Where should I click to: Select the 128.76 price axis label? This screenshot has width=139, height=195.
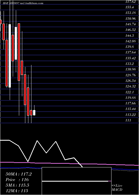131,75
